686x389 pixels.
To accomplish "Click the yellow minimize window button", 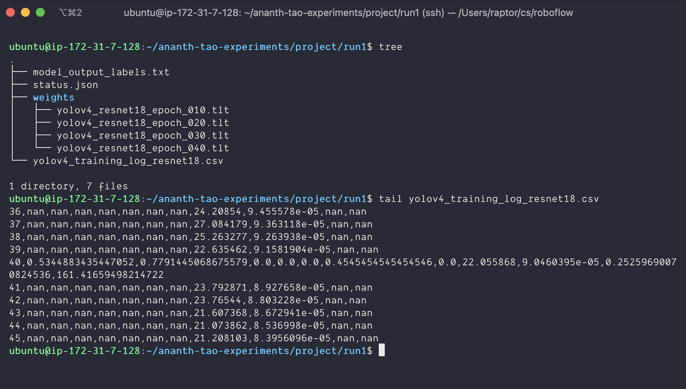I will 25,13.
